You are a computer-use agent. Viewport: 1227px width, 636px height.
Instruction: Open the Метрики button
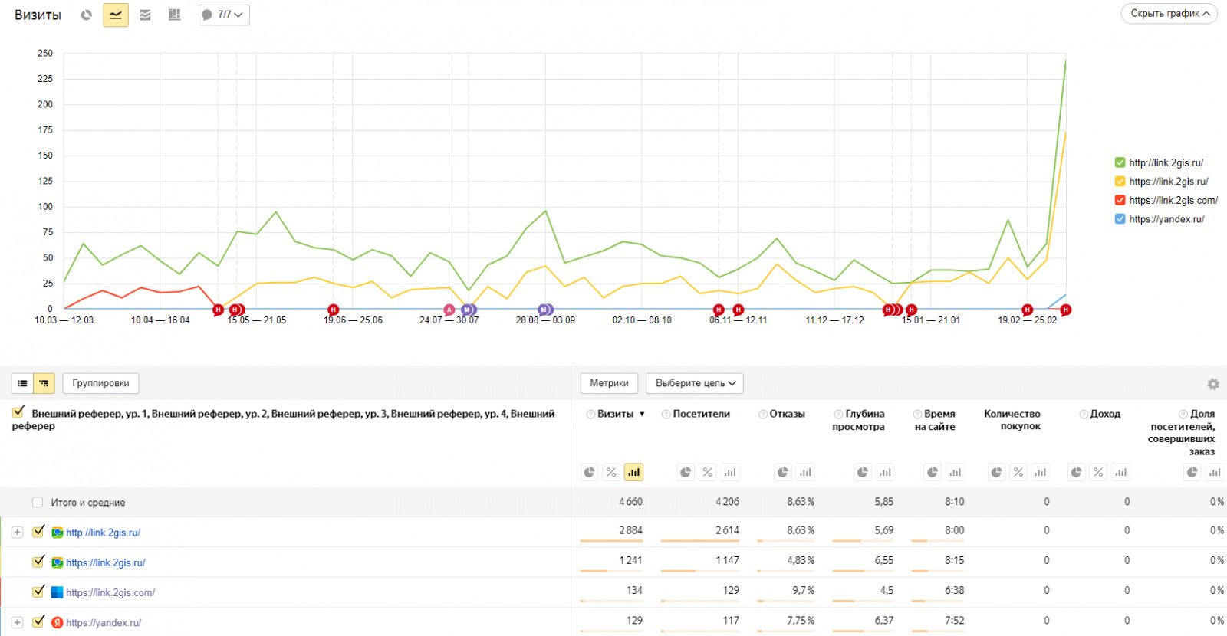[x=609, y=383]
